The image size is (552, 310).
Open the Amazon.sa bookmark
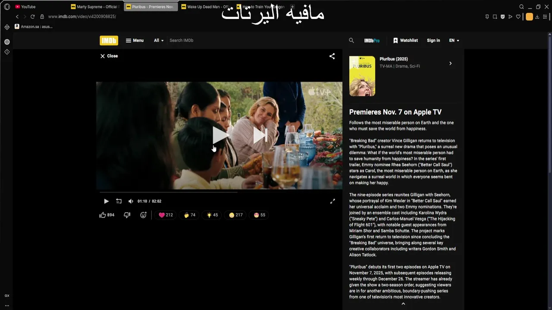pyautogui.click(x=34, y=27)
